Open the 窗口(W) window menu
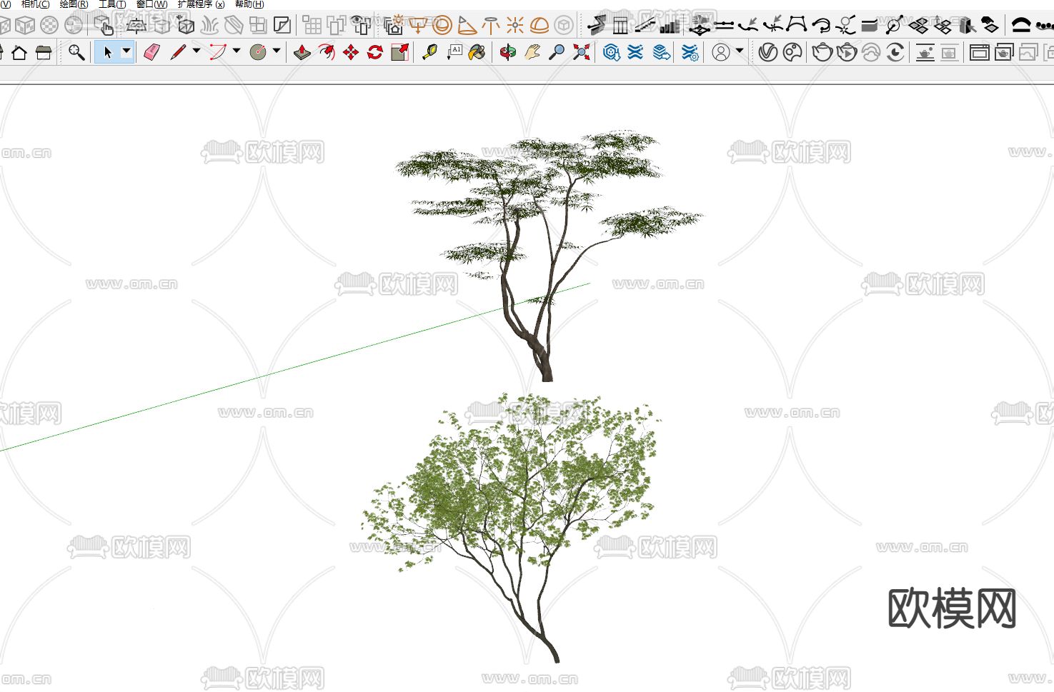1054x692 pixels. (x=152, y=4)
